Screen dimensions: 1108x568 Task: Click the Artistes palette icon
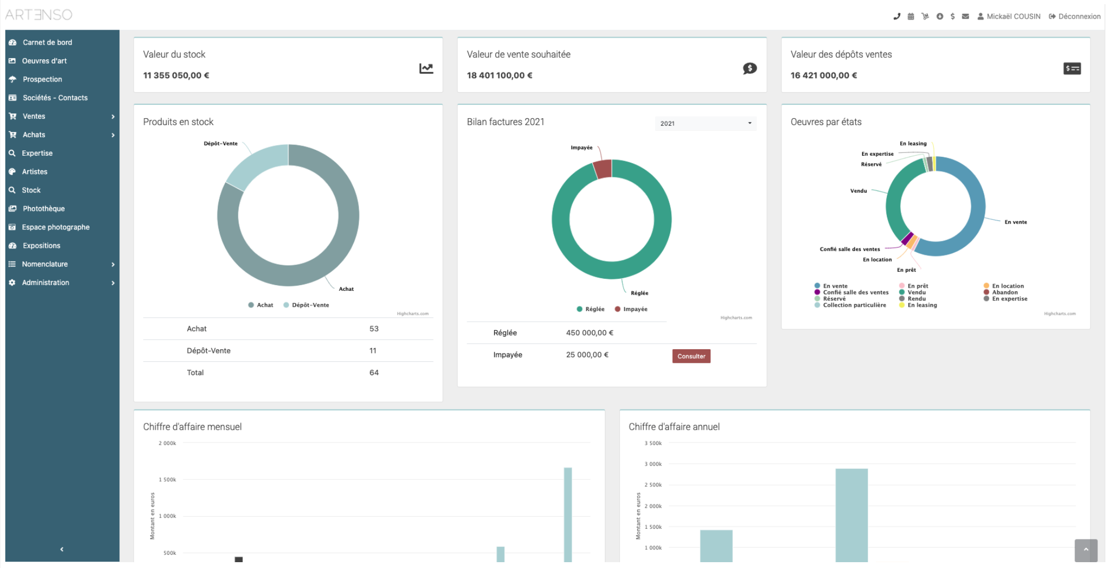[x=12, y=172]
